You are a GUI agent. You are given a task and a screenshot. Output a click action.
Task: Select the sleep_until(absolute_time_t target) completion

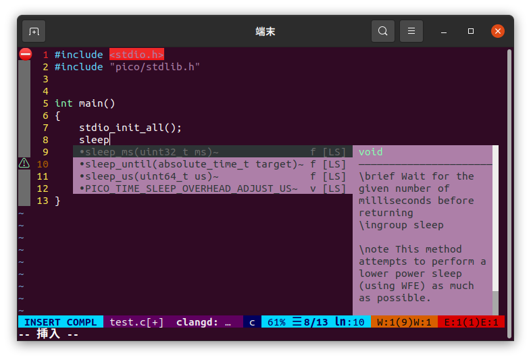213,164
